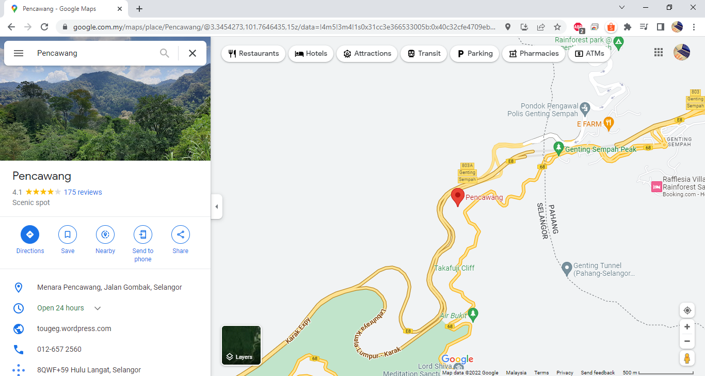Click the browser address bar URL
The height and width of the screenshot is (376, 705).
tap(284, 27)
